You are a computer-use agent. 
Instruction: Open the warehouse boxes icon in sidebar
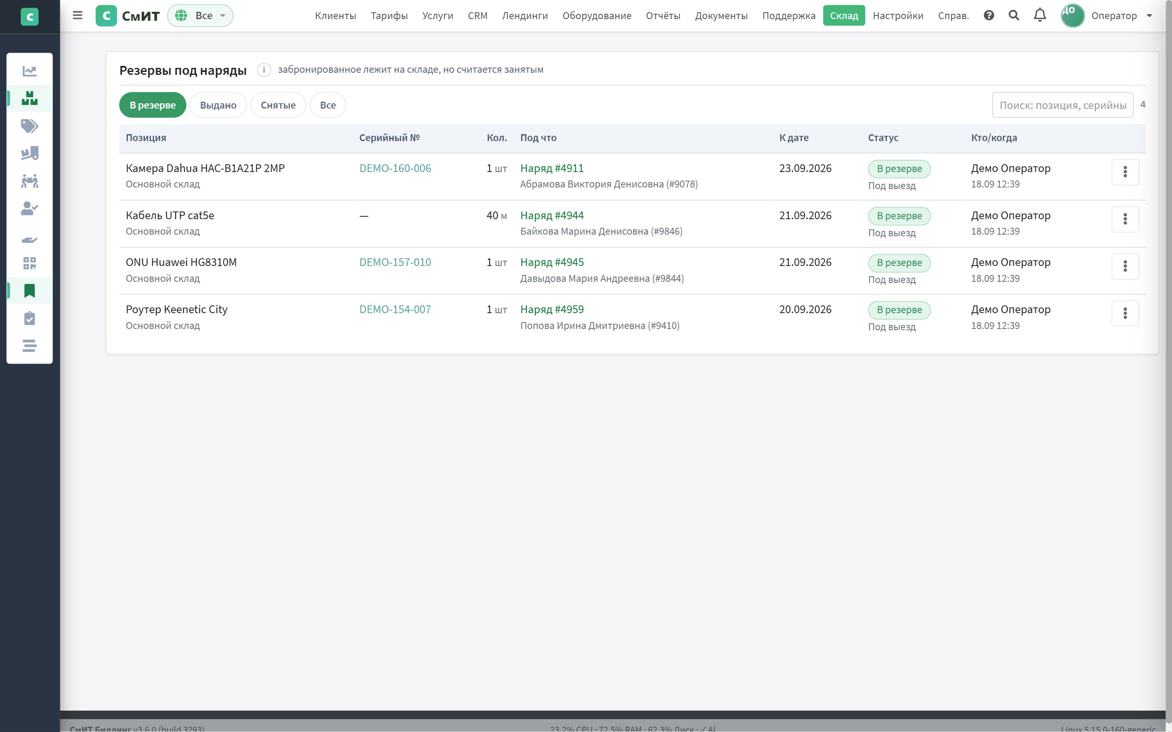click(30, 98)
